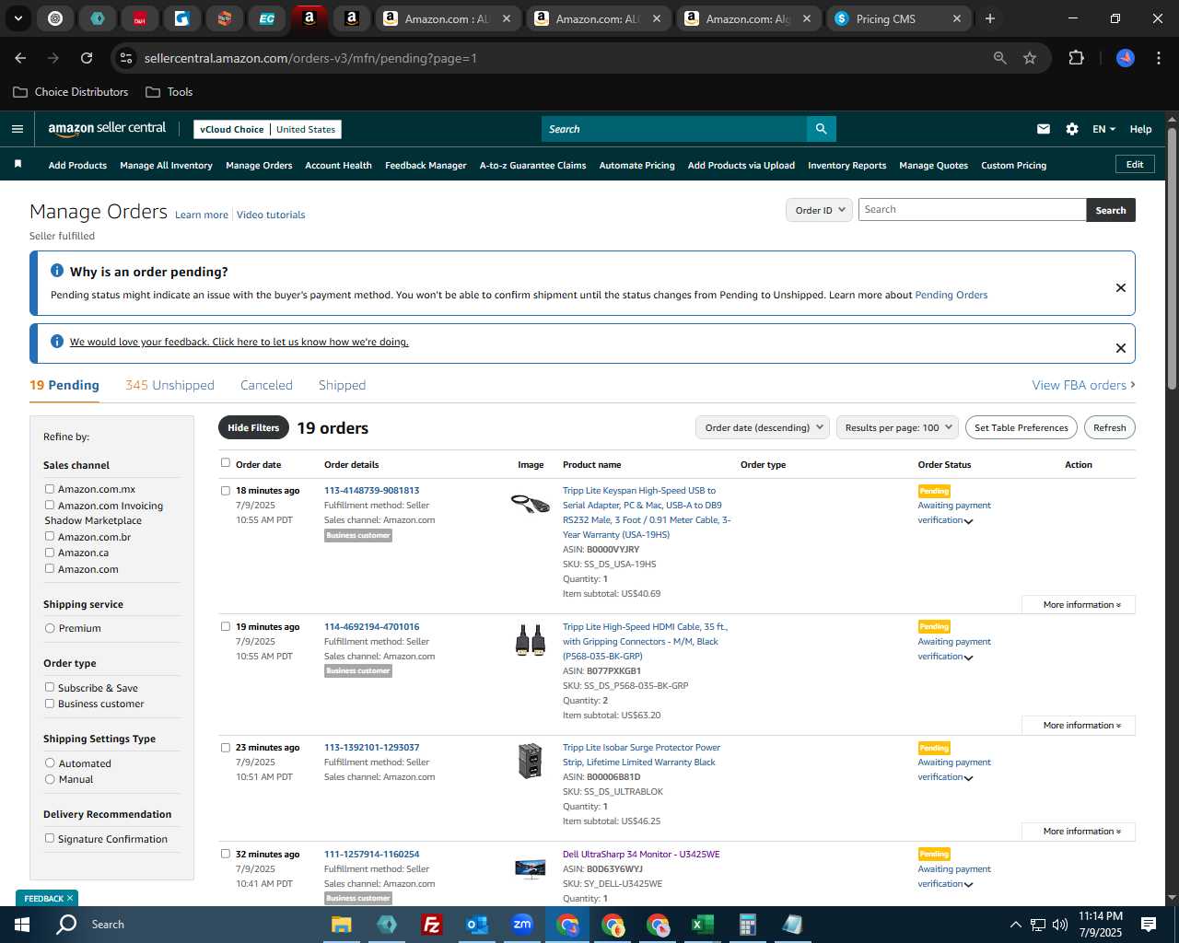1179x943 pixels.
Task: Open a new browser tab
Action: 990,18
